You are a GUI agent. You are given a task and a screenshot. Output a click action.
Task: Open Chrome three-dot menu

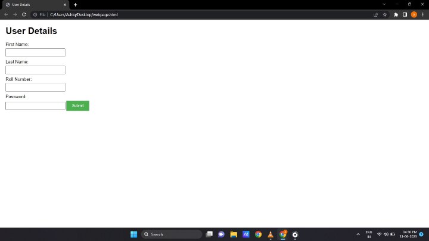(422, 15)
